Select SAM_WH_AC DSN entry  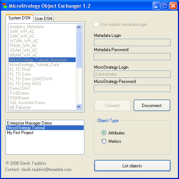[42, 31]
